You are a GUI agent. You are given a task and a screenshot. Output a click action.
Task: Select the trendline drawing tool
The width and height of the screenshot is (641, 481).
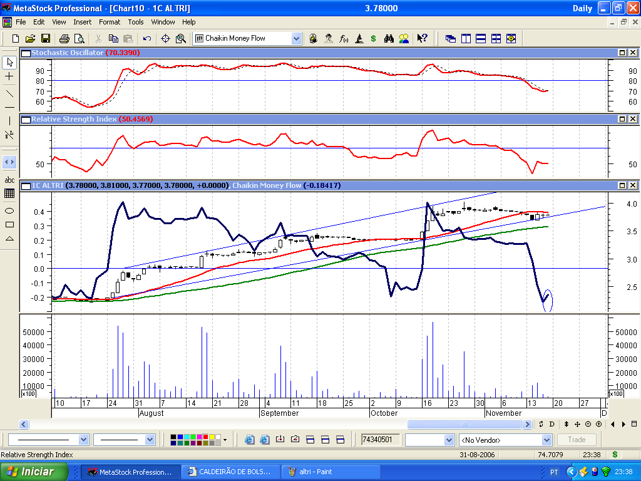(x=9, y=94)
